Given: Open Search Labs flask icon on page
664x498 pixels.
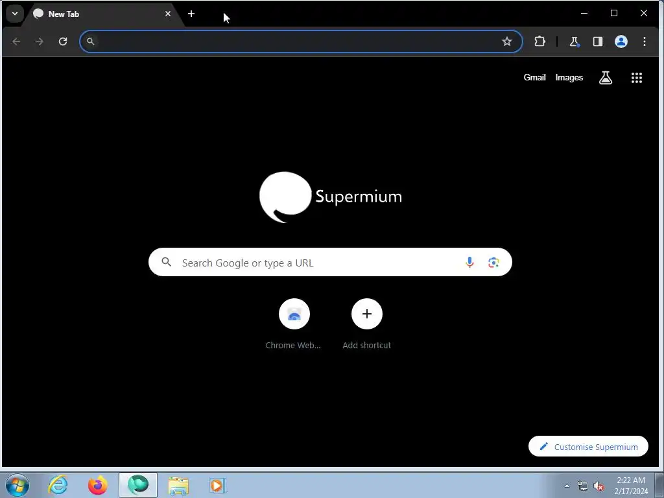Looking at the screenshot, I should pyautogui.click(x=606, y=78).
